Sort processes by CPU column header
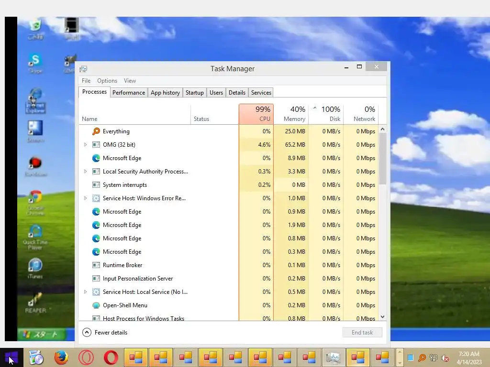Screen dimensions: 490x367 point(256,114)
